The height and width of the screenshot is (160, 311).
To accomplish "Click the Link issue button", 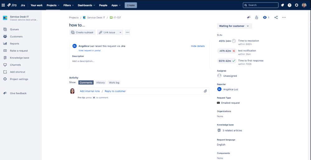I will [x=107, y=32].
